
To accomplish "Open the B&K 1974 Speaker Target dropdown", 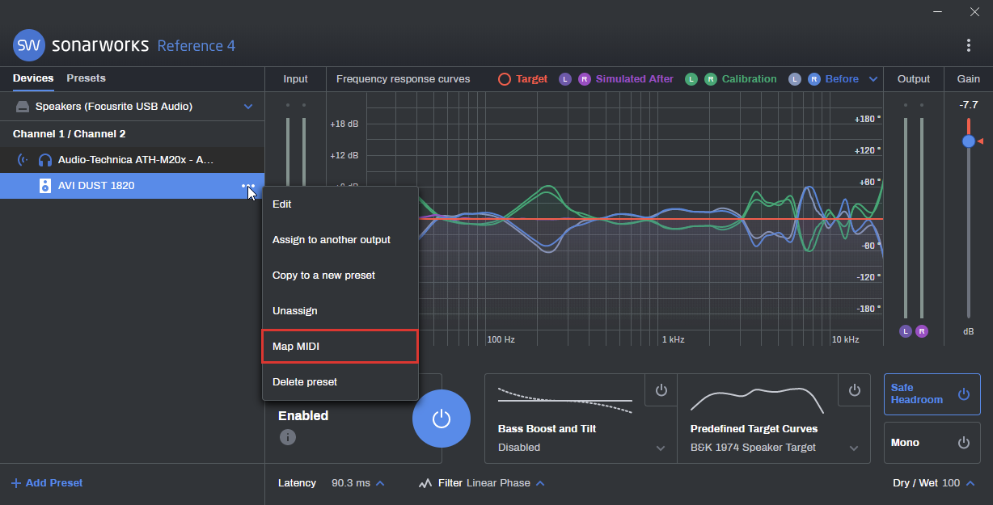I will 775,448.
